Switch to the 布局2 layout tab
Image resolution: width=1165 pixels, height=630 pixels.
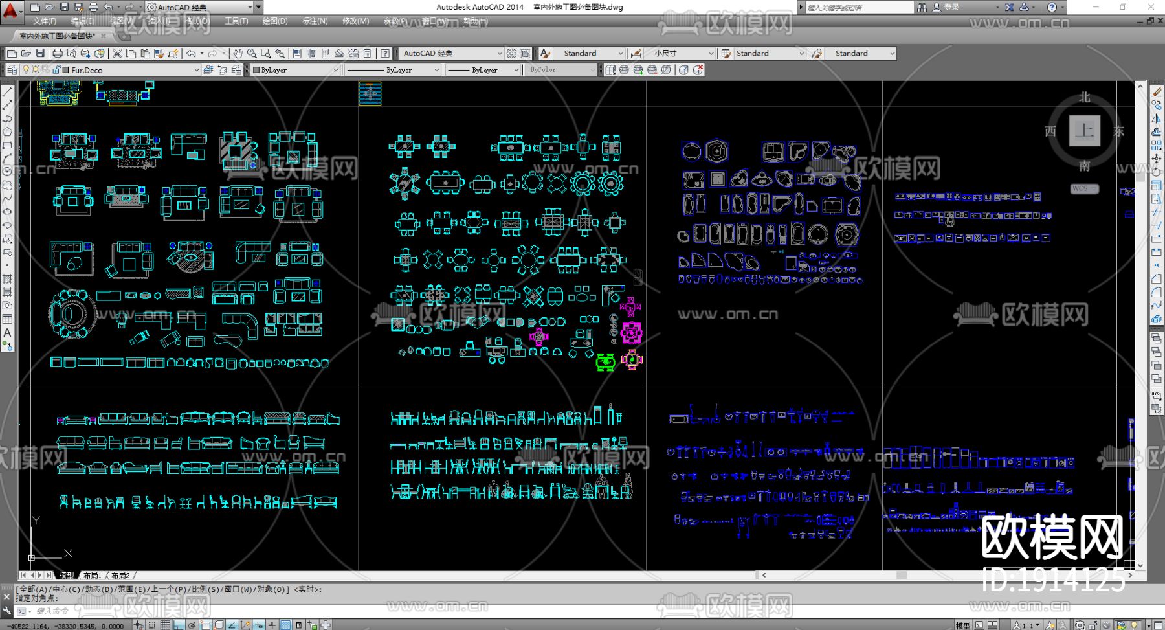point(120,575)
